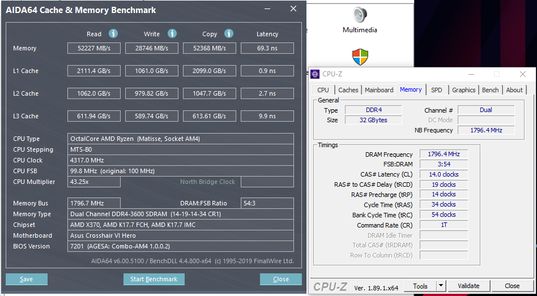Open the Copy benchmark info icon
This screenshot has height=296, width=537.
(229, 33)
